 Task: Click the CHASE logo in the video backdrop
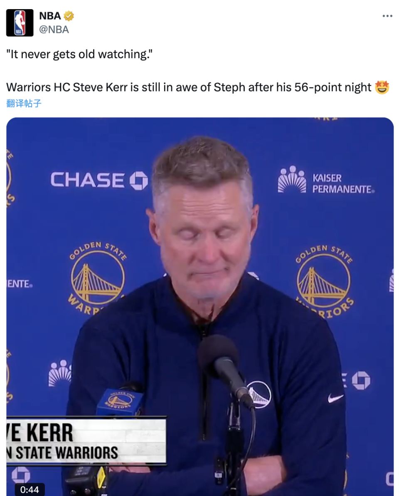click(x=99, y=180)
